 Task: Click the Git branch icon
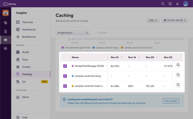click(18, 82)
